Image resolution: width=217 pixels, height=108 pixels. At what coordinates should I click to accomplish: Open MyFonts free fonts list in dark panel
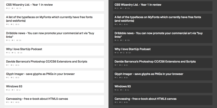point(158,19)
